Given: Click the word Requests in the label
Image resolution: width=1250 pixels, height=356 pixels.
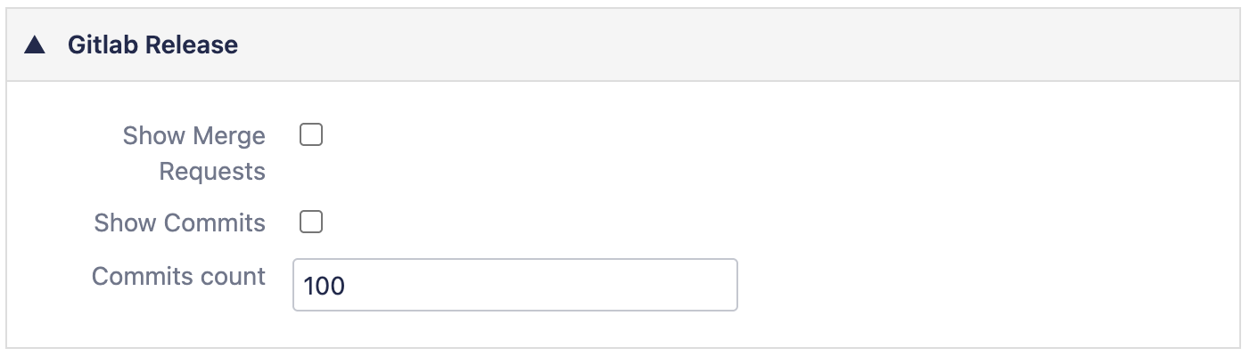Looking at the screenshot, I should click(x=212, y=171).
